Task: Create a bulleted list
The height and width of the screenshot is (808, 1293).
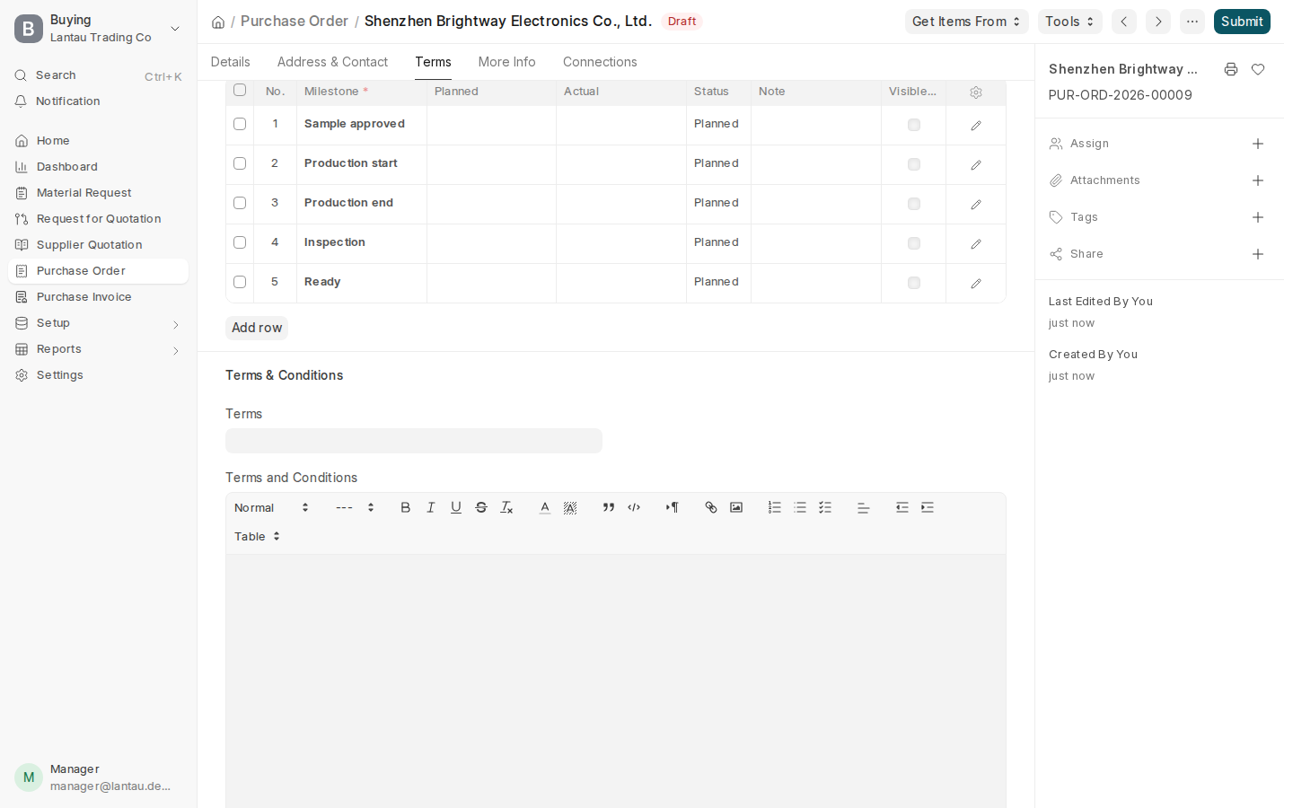Action: (x=800, y=507)
